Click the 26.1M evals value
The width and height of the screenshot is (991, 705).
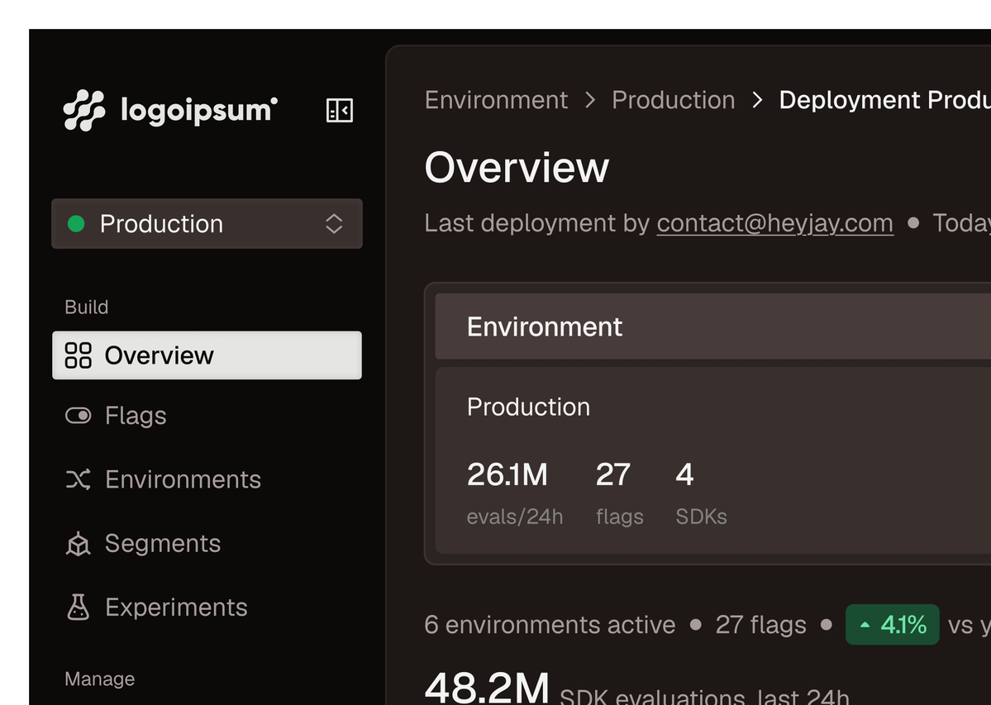507,474
